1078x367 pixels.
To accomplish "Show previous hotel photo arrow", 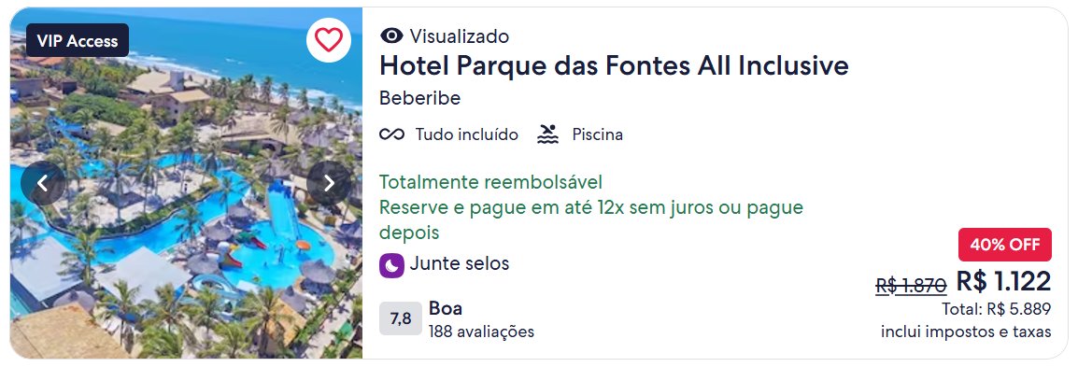I will click(43, 183).
